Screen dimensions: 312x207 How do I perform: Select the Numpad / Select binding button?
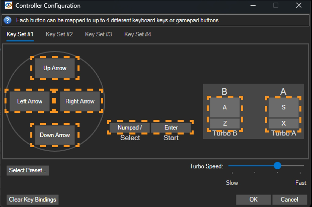[130, 128]
